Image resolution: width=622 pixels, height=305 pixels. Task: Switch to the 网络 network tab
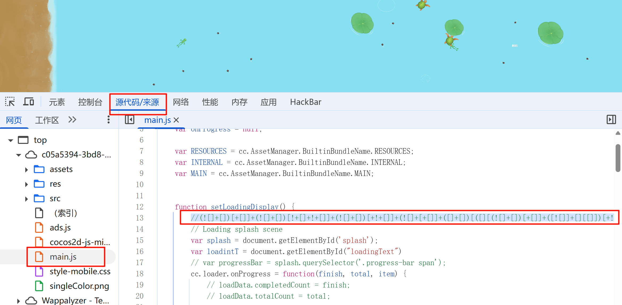181,102
